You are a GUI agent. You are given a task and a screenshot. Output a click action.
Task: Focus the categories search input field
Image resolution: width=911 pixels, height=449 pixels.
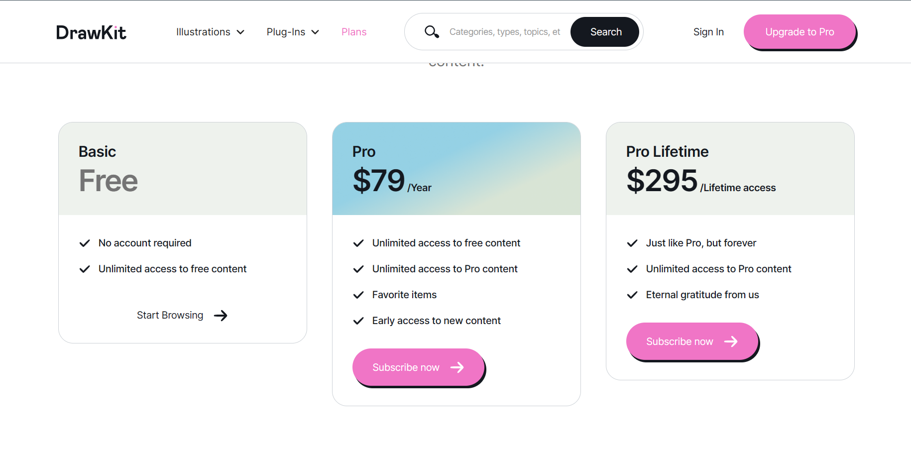coord(504,32)
